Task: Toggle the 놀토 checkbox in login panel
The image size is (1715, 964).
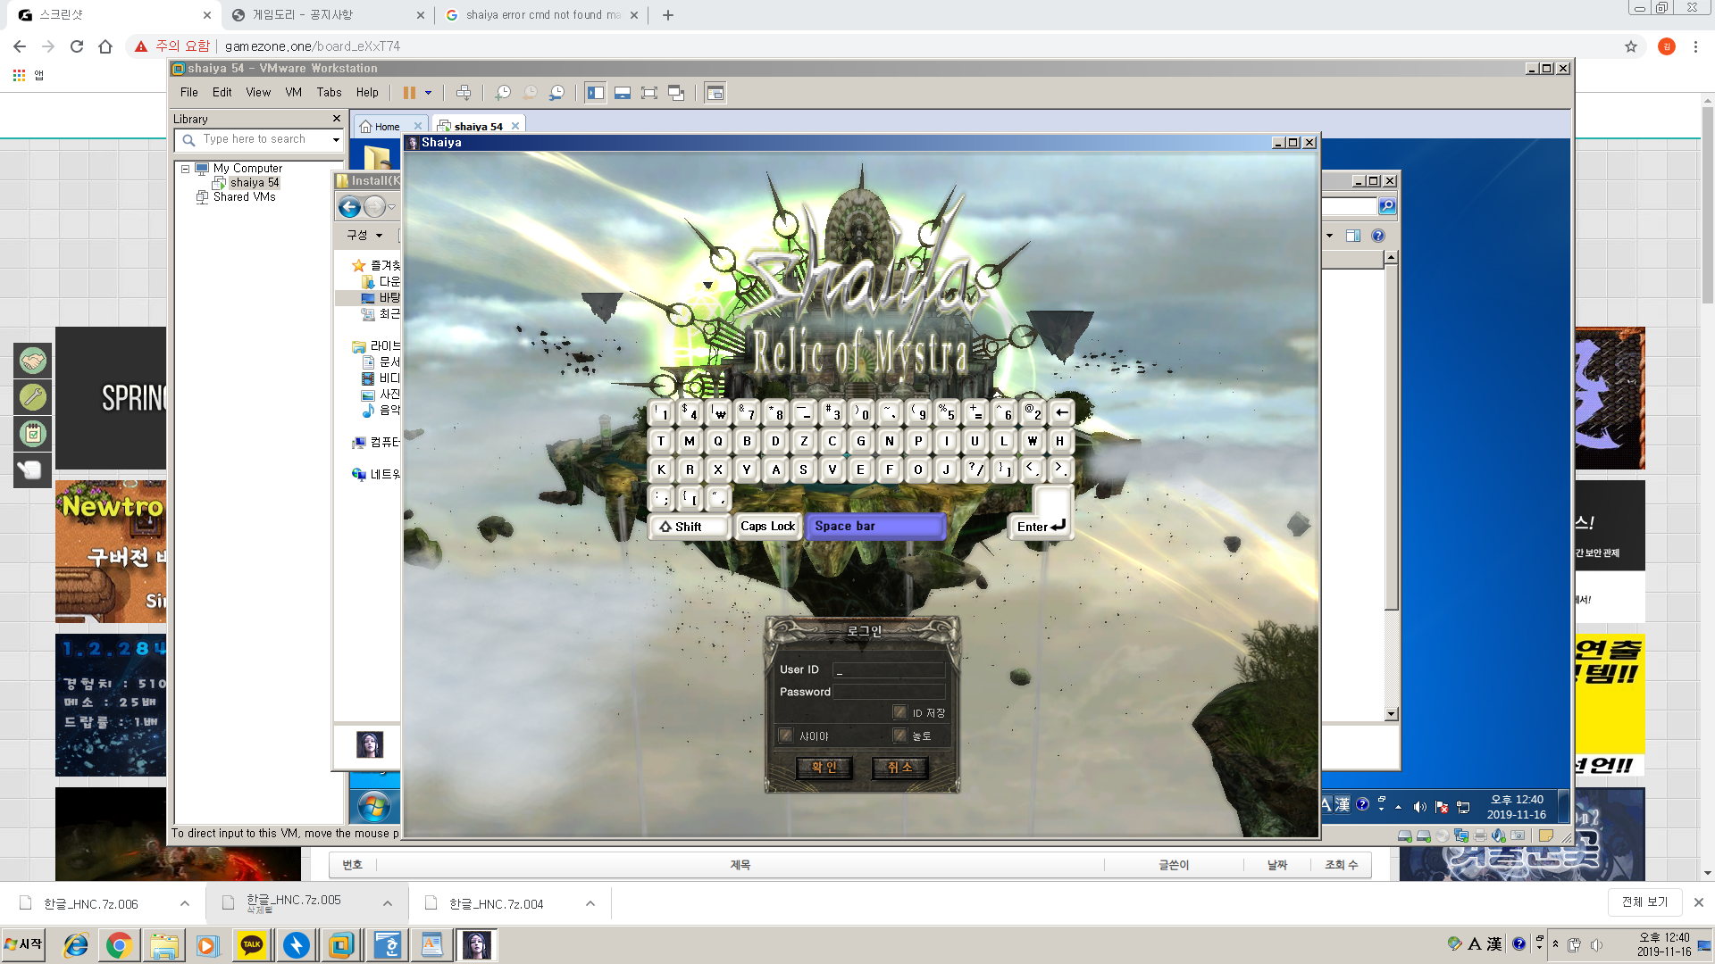Action: [x=899, y=735]
